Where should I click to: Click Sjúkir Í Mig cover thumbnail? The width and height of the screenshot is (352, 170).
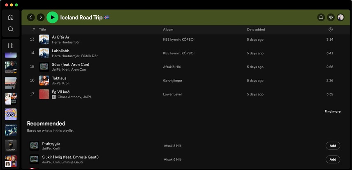(x=35, y=159)
